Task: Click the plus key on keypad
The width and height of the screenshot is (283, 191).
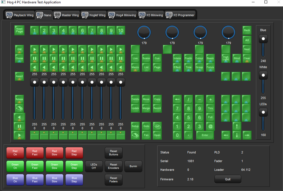Action: coord(210,99)
